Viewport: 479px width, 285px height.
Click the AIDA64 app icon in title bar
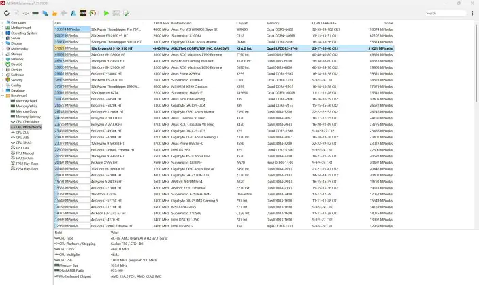[3, 3]
